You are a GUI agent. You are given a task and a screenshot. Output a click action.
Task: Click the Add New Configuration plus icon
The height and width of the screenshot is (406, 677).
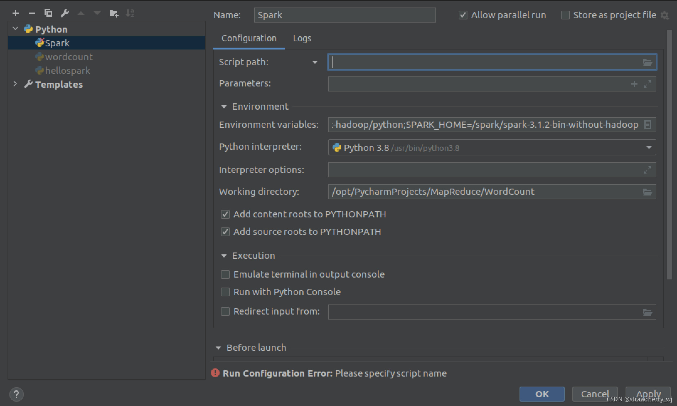coord(16,13)
